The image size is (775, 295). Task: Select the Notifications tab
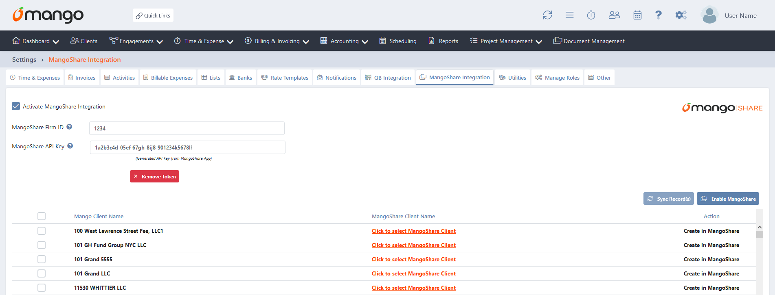tap(336, 78)
